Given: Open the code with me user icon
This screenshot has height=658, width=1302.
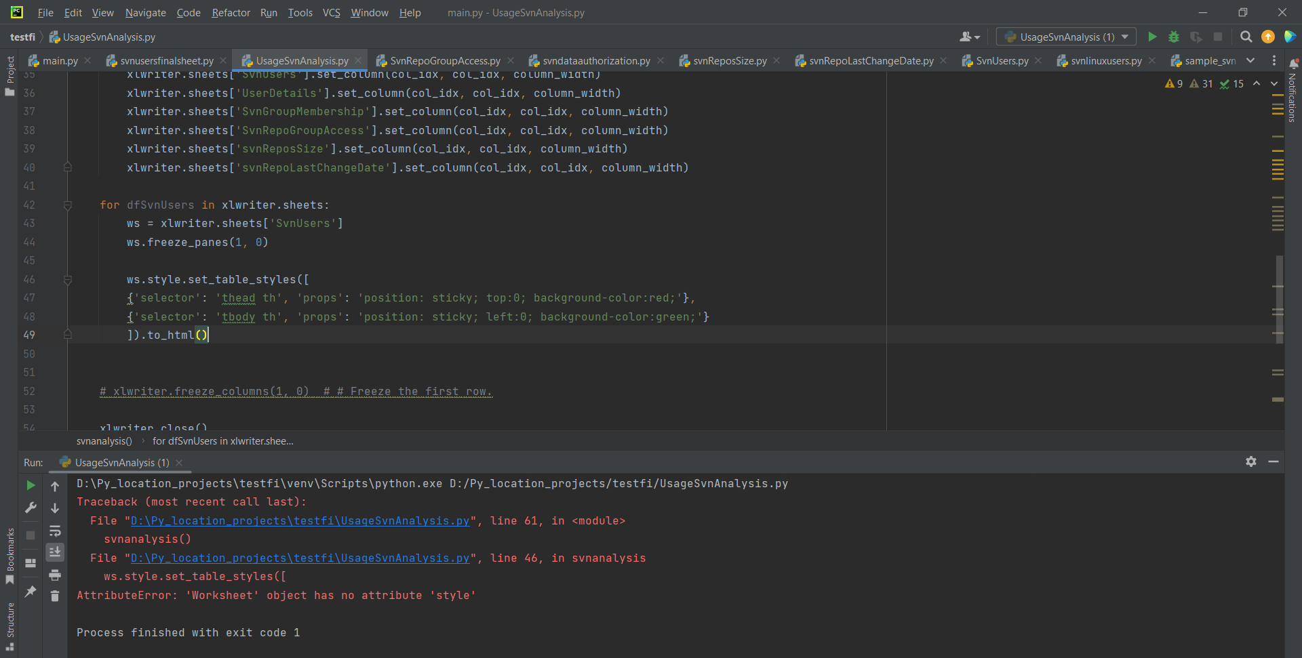Looking at the screenshot, I should [970, 37].
